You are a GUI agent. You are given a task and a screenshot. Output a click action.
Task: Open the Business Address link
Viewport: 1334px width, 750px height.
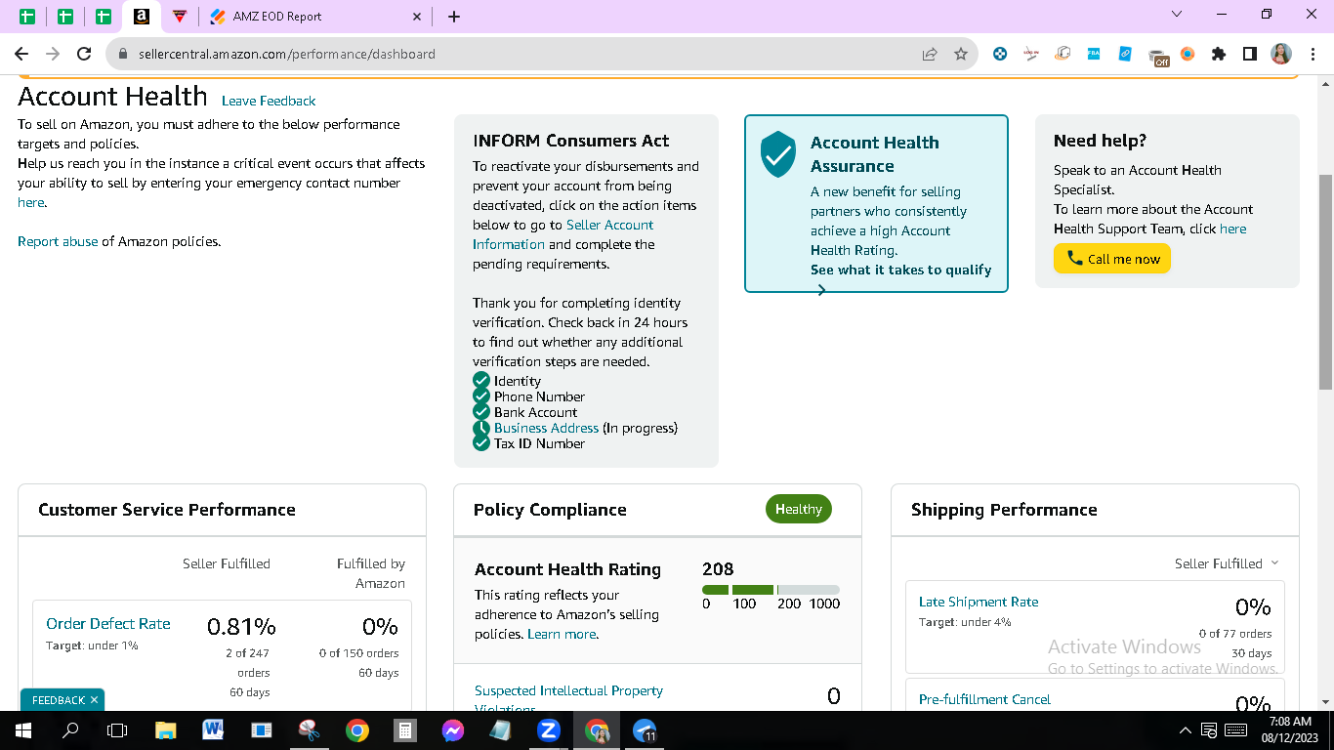click(x=546, y=428)
